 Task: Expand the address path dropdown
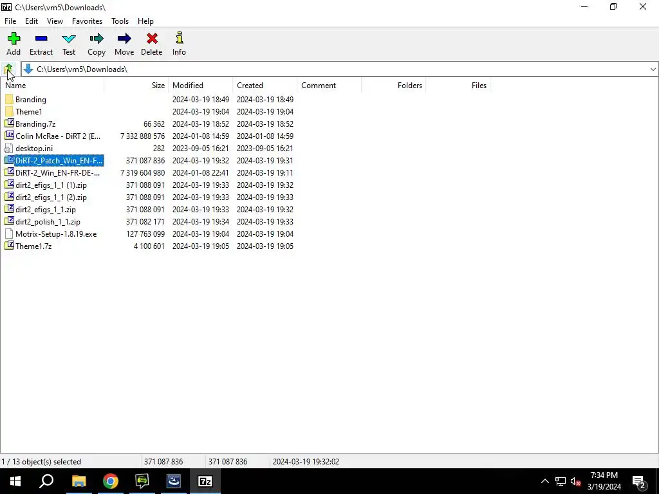[653, 69]
